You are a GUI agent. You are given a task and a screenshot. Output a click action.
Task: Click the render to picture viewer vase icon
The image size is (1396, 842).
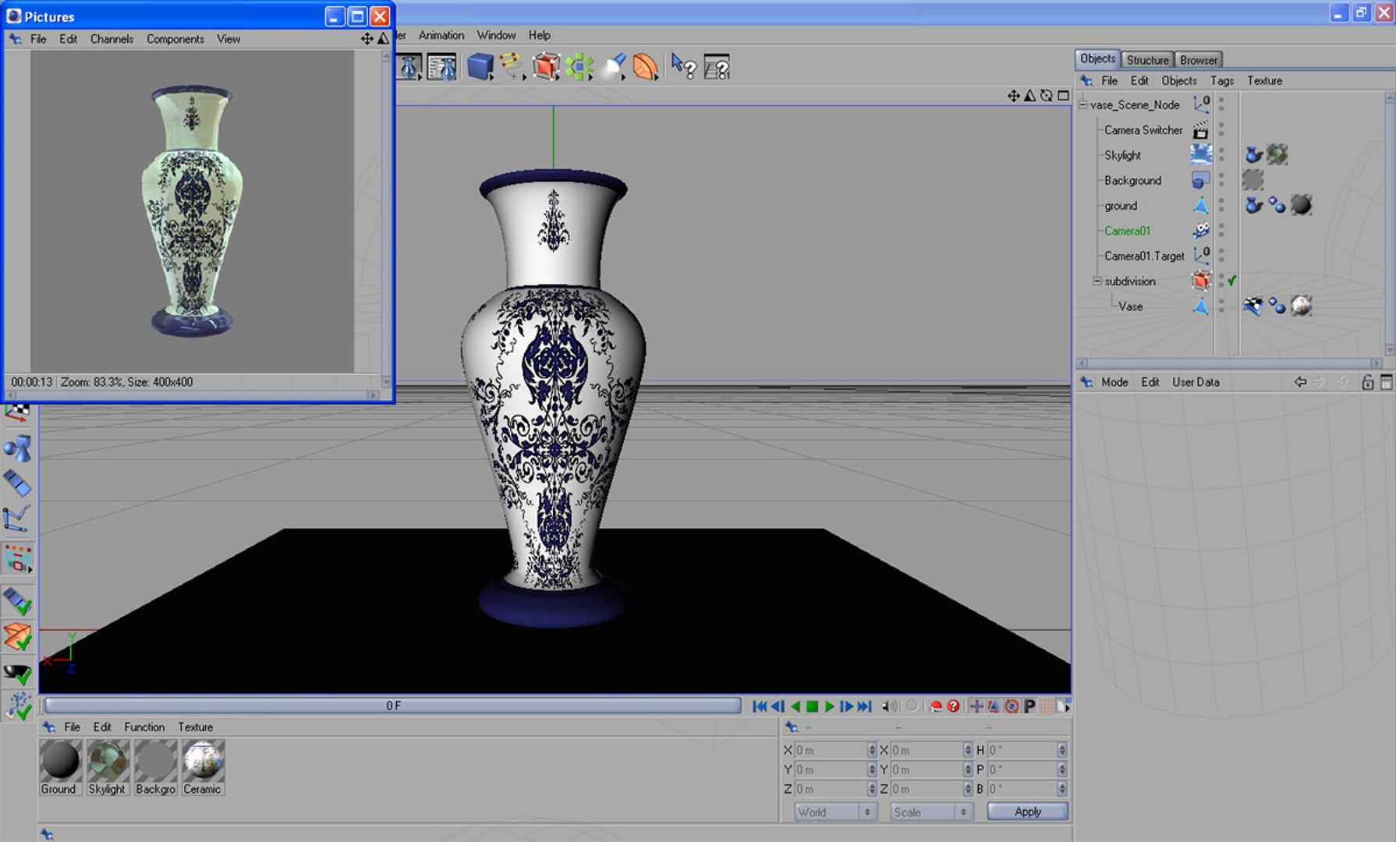click(x=409, y=67)
